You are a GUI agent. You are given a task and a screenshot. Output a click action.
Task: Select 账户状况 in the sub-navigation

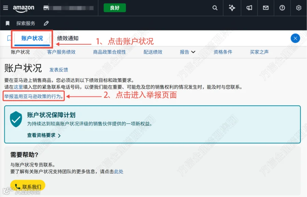tap(20, 52)
